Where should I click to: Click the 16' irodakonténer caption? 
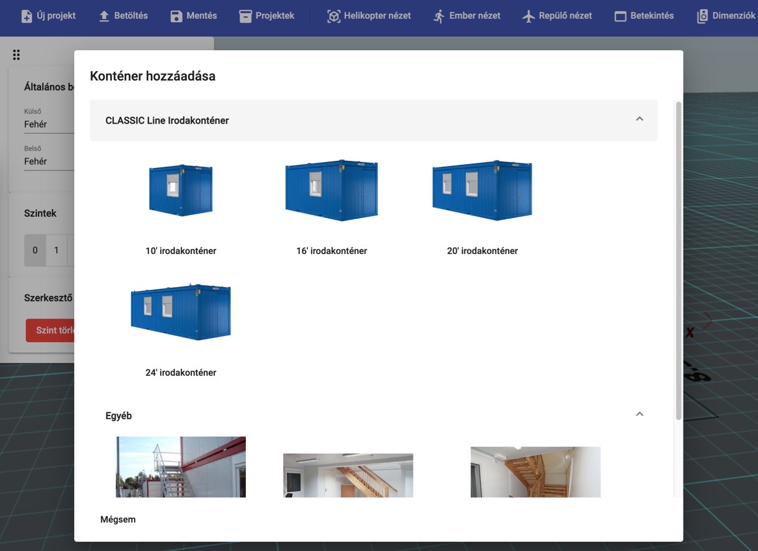tap(332, 251)
